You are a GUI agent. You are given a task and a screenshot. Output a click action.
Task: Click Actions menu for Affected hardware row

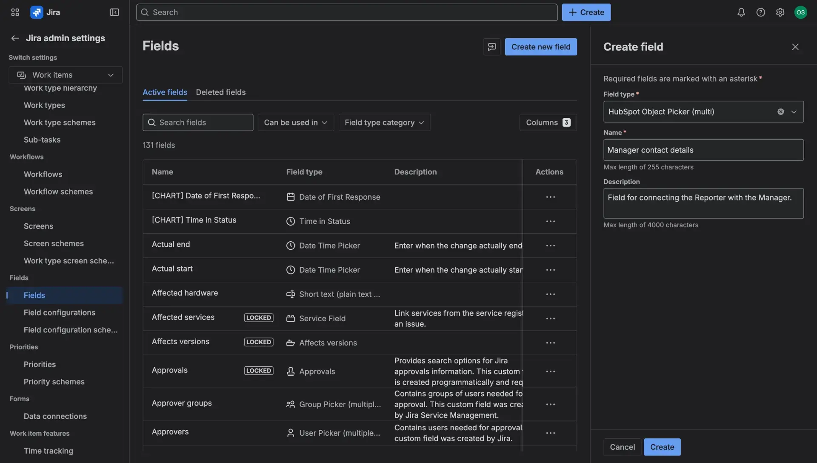[x=550, y=294]
